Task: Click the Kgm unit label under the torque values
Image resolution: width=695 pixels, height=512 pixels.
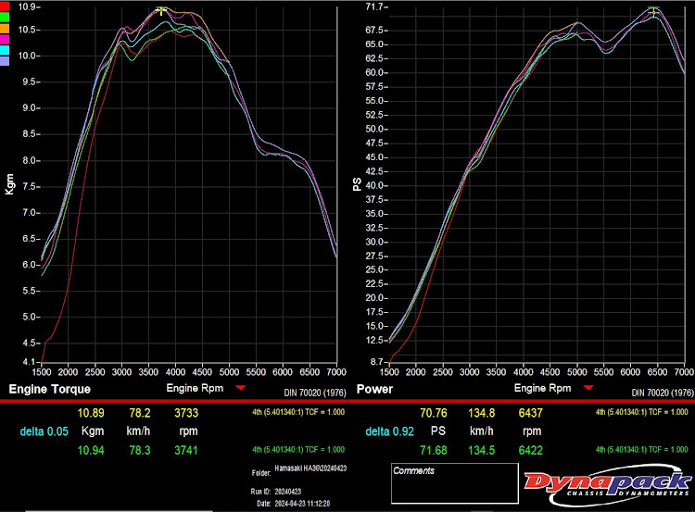Action: click(x=93, y=431)
